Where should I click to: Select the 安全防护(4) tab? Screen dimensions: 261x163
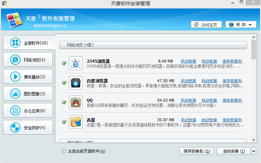pyautogui.click(x=28, y=127)
